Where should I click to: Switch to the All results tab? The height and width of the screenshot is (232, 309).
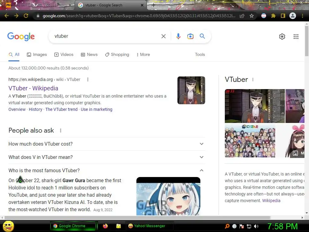(14, 54)
